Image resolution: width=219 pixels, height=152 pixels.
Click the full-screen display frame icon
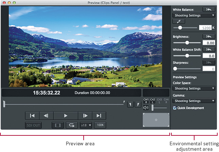click(58, 125)
